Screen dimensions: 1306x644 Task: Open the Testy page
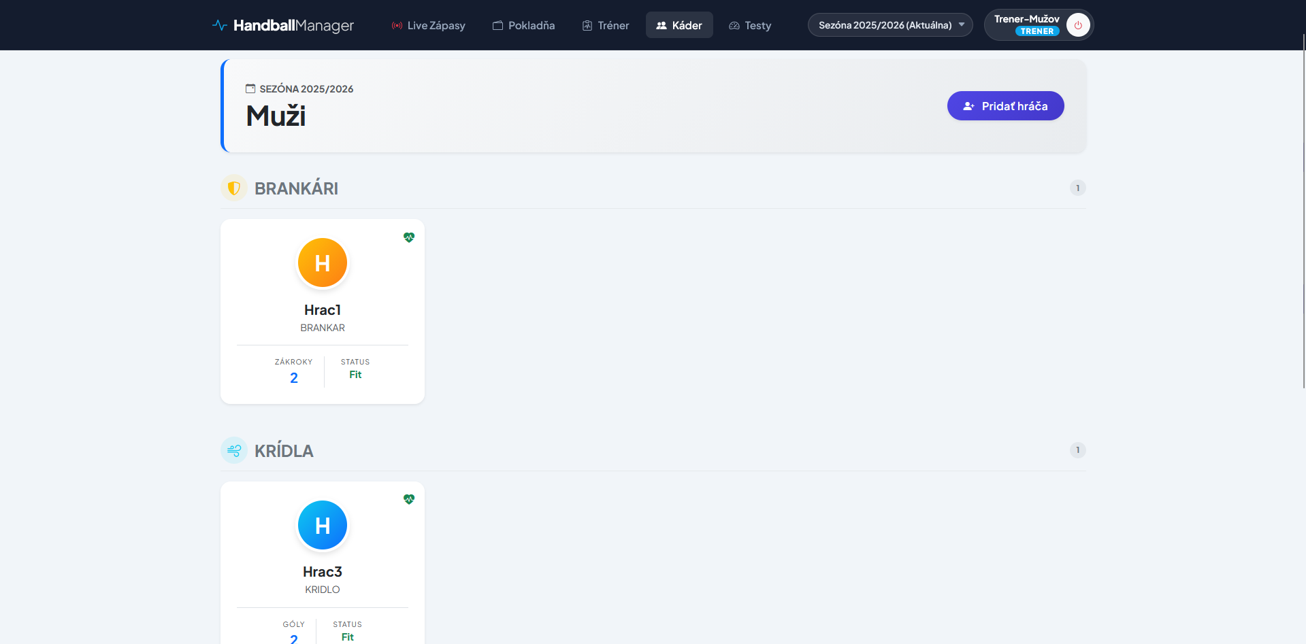click(x=750, y=25)
